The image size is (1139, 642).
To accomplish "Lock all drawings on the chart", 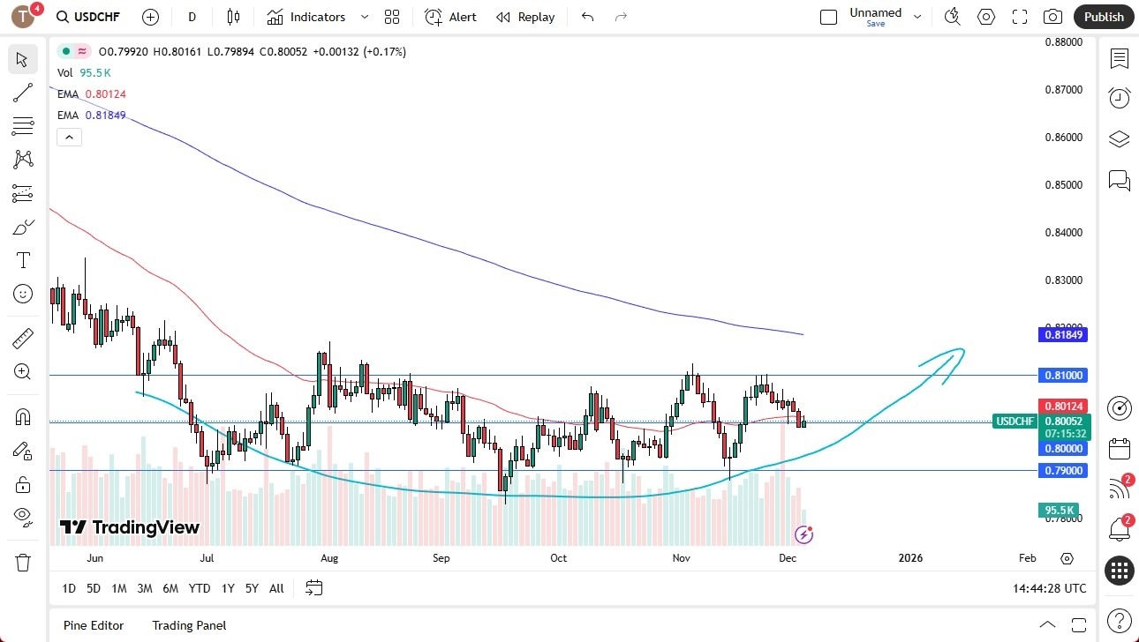I will tap(23, 483).
